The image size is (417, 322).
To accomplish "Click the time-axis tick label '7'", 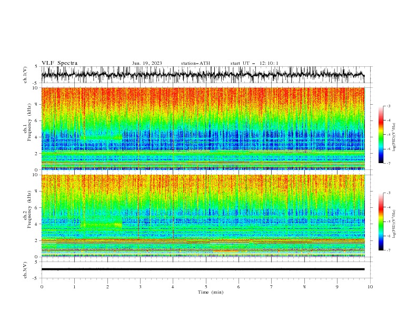I will click(x=272, y=287).
